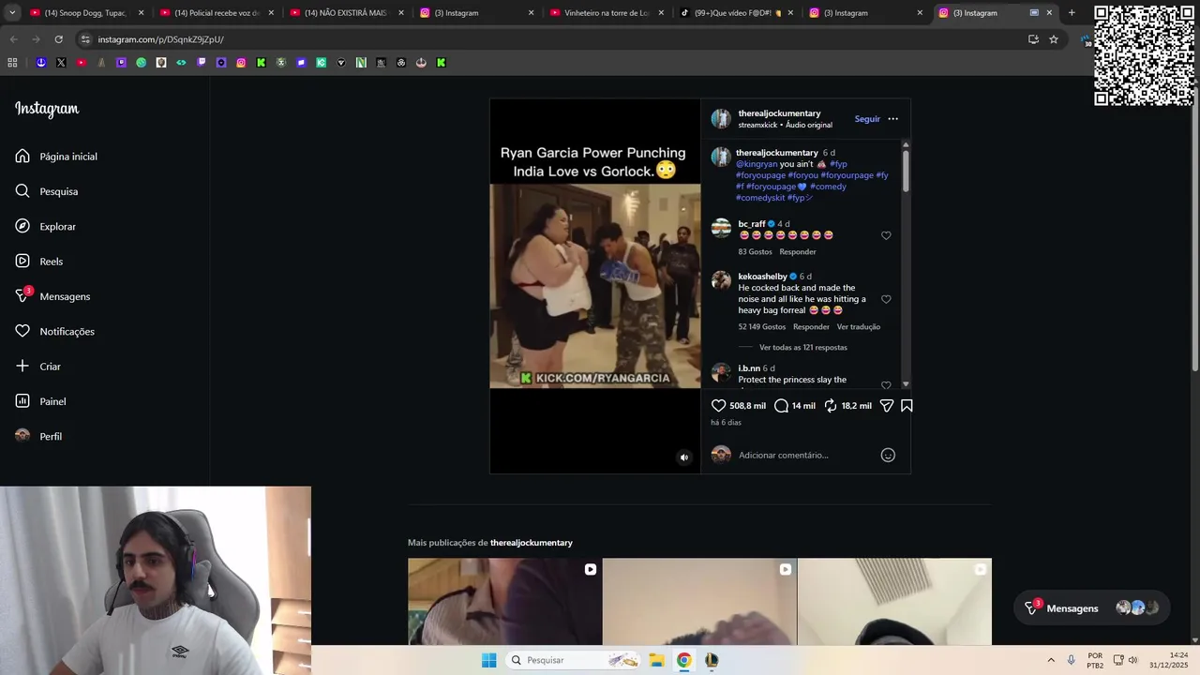The height and width of the screenshot is (675, 1200).
Task: Open Reels from the sidebar
Action: 39,262
